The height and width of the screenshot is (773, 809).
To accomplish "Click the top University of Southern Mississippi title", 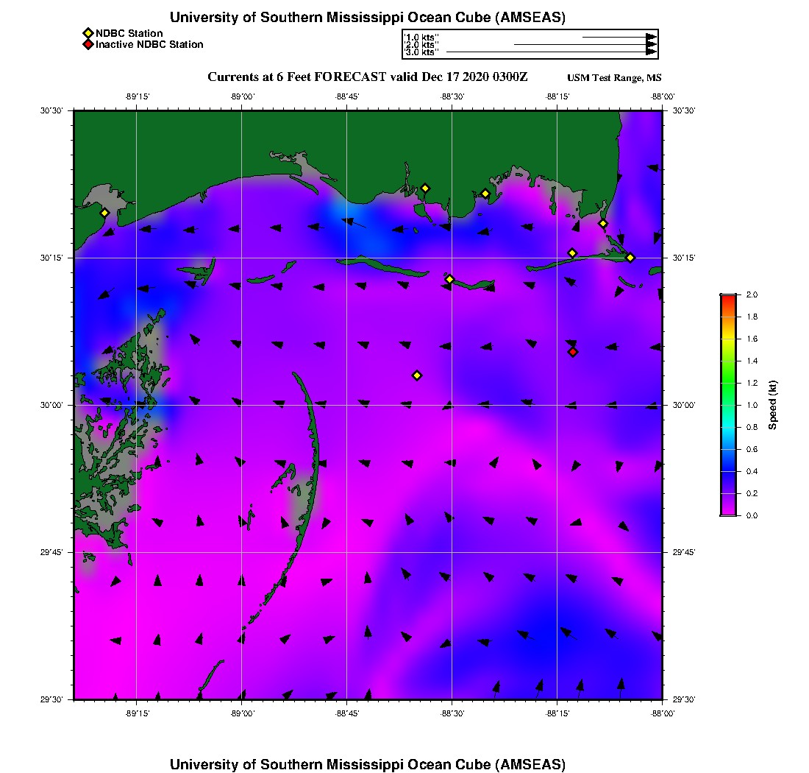I will click(367, 18).
